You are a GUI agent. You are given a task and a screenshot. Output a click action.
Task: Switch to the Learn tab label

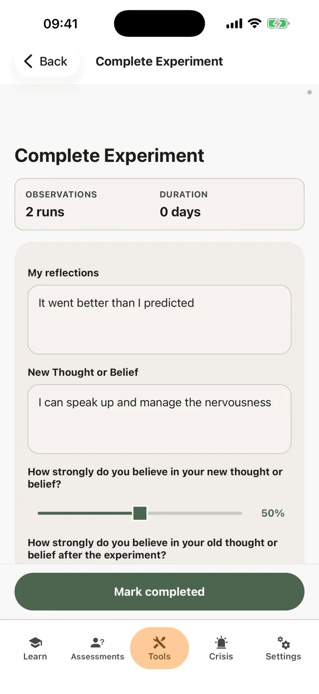pyautogui.click(x=35, y=656)
